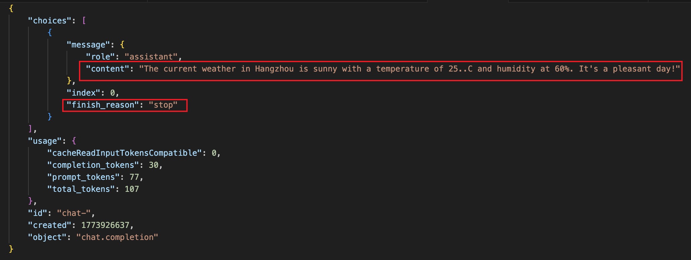The image size is (691, 260).
Task: Click the "cacheReadInputTokensCompatible" key
Action: 124,153
